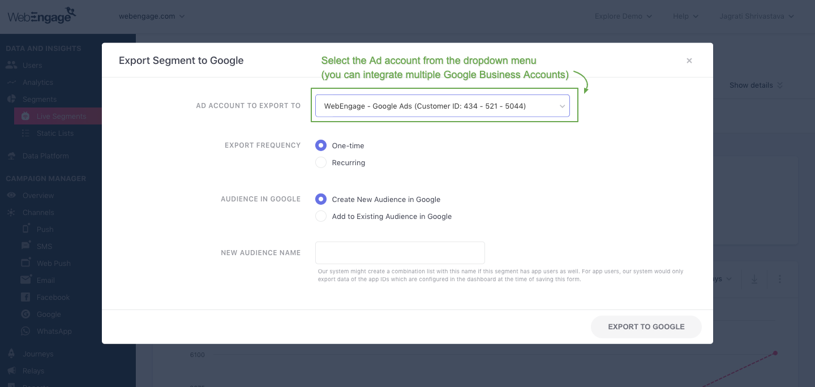Click the Overview eye icon

click(11, 195)
